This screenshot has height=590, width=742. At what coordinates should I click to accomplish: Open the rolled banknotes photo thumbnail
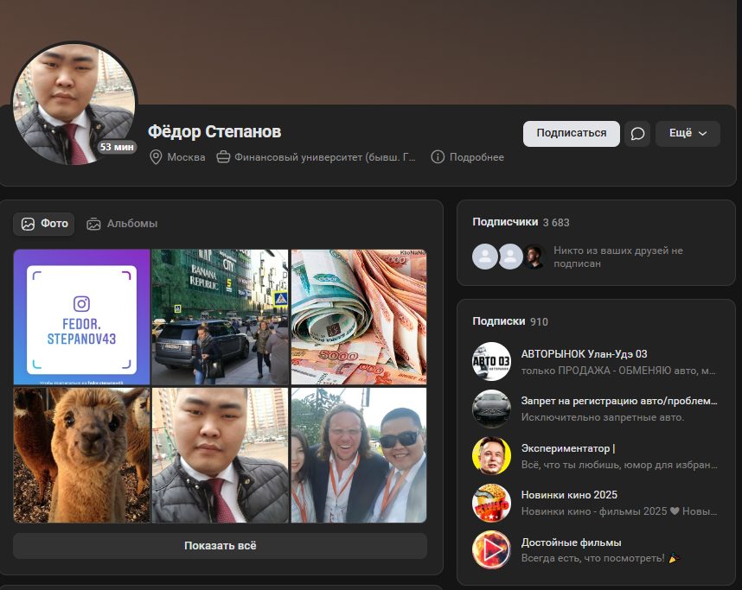[359, 317]
